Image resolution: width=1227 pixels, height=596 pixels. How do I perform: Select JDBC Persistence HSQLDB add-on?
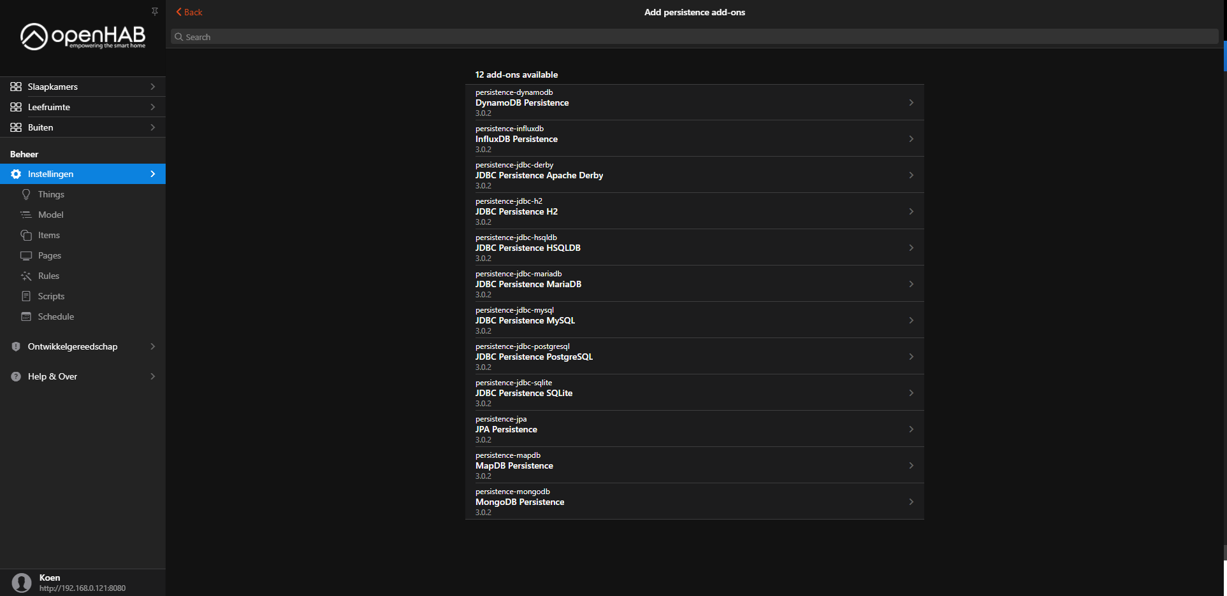(x=695, y=248)
